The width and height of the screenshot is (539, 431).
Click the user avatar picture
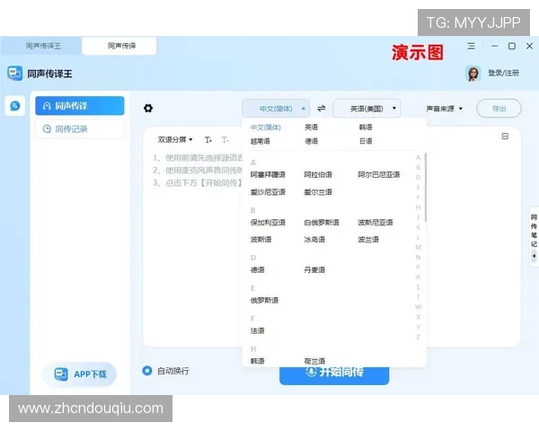(x=473, y=74)
